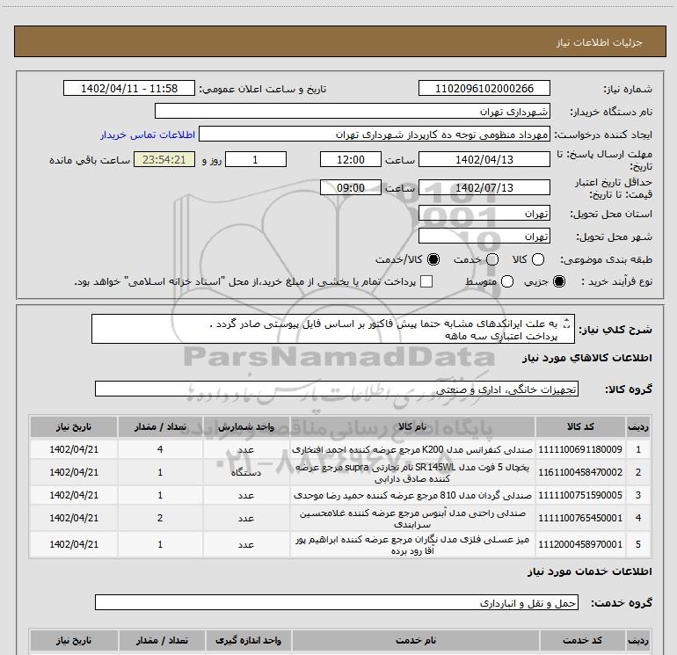Click item name صندلی گردان مدل 810
The height and width of the screenshot is (655, 677).
[412, 495]
